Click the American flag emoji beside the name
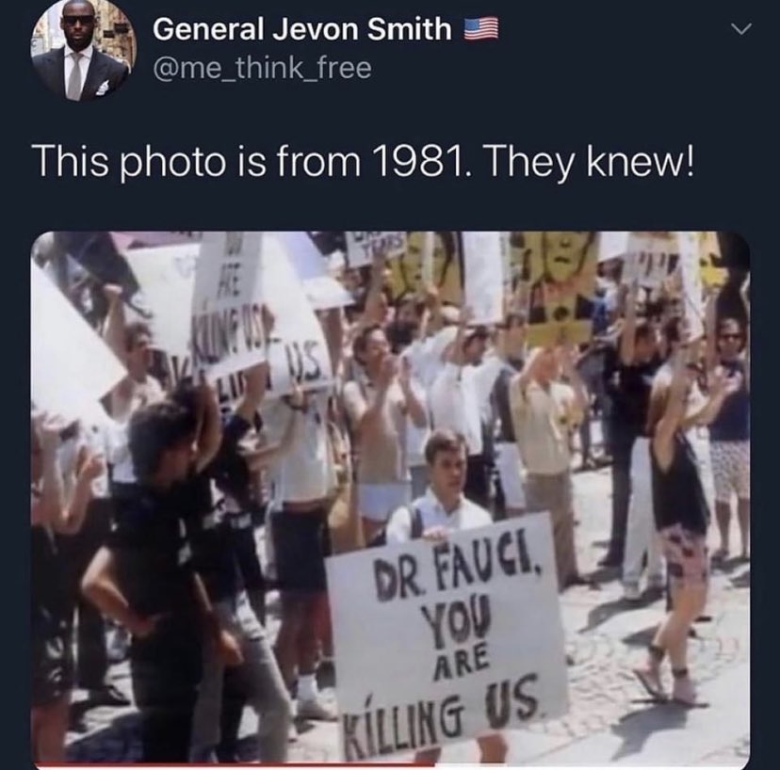780x770 pixels. click(481, 29)
